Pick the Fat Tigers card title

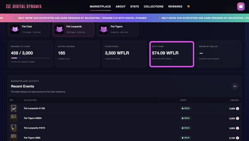coord(116,26)
